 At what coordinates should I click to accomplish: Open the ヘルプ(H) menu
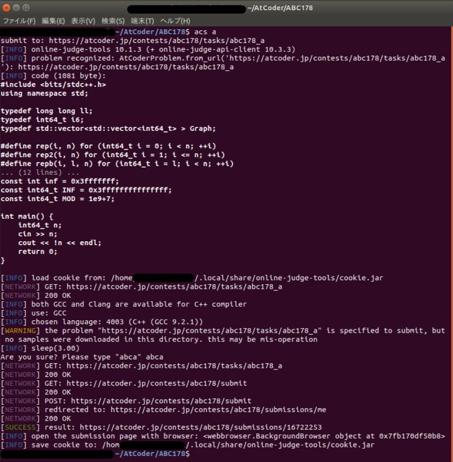coord(175,21)
